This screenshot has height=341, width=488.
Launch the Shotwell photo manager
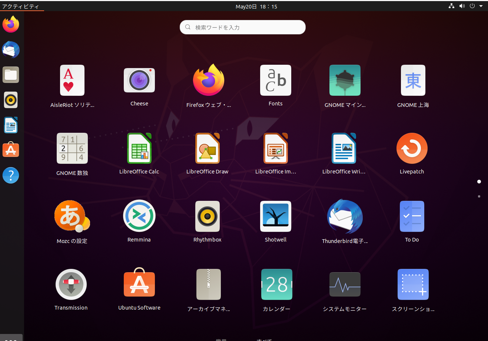[x=276, y=216]
